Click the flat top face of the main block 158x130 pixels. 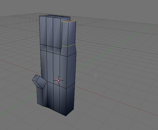pyautogui.click(x=54, y=16)
